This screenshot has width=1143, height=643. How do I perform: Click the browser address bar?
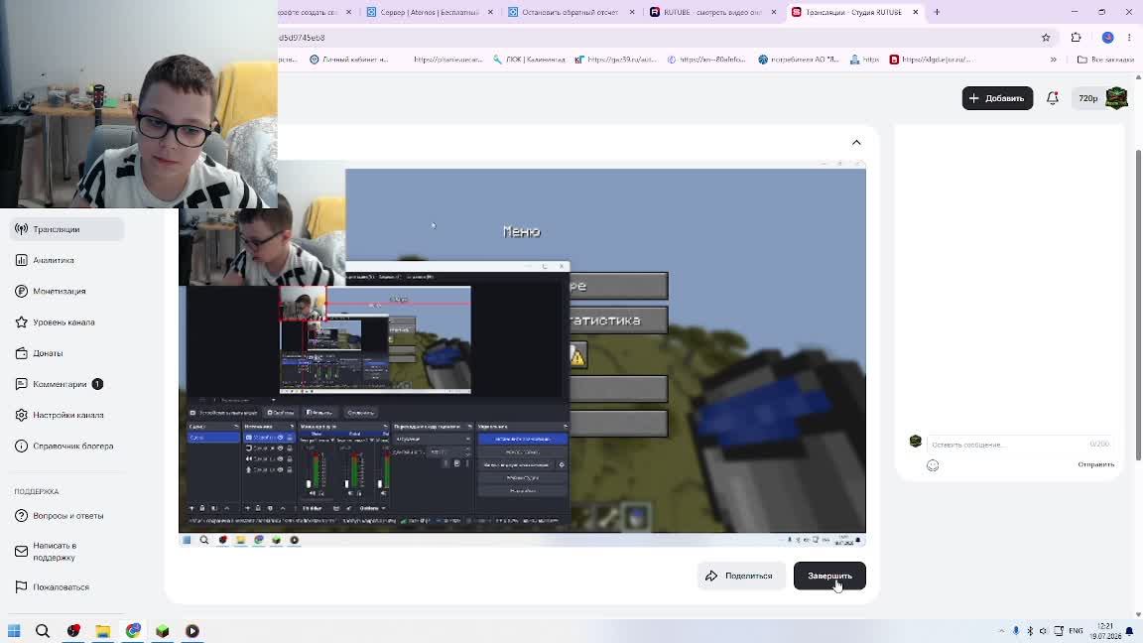(x=656, y=37)
